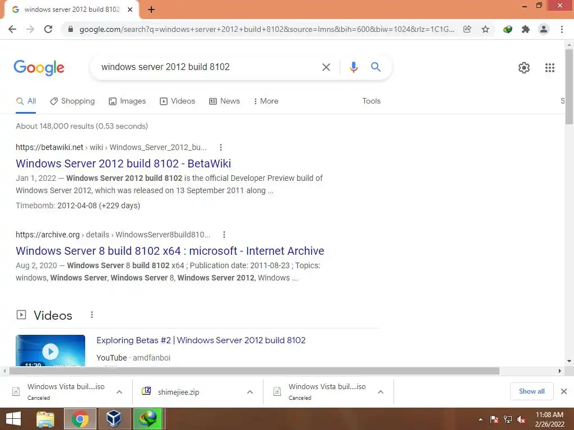Close the downloads bar
This screenshot has height=430, width=574.
click(564, 391)
